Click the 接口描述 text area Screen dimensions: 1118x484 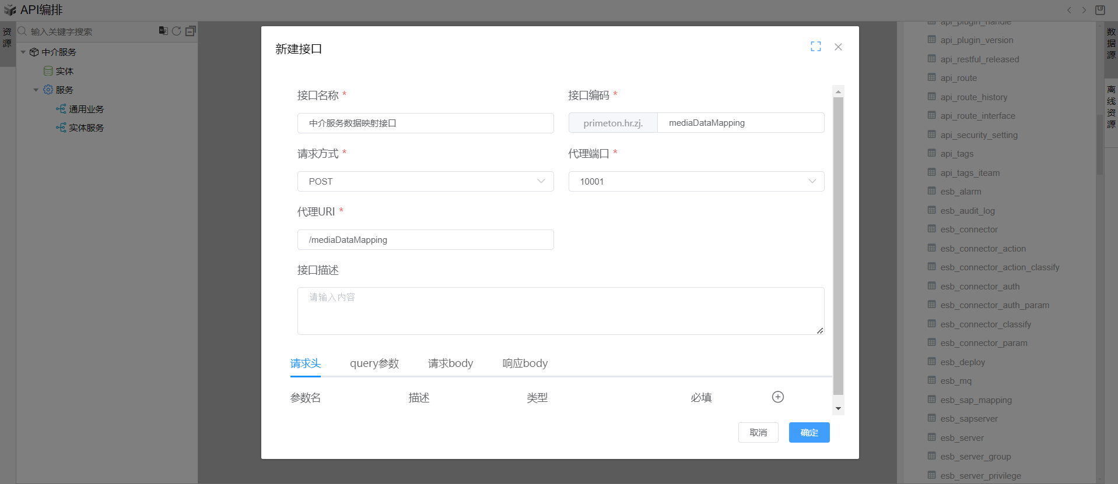tap(560, 311)
